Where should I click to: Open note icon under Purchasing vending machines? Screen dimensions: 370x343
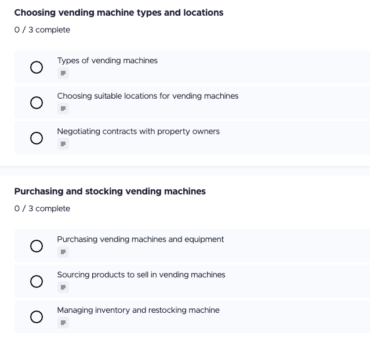[63, 252]
